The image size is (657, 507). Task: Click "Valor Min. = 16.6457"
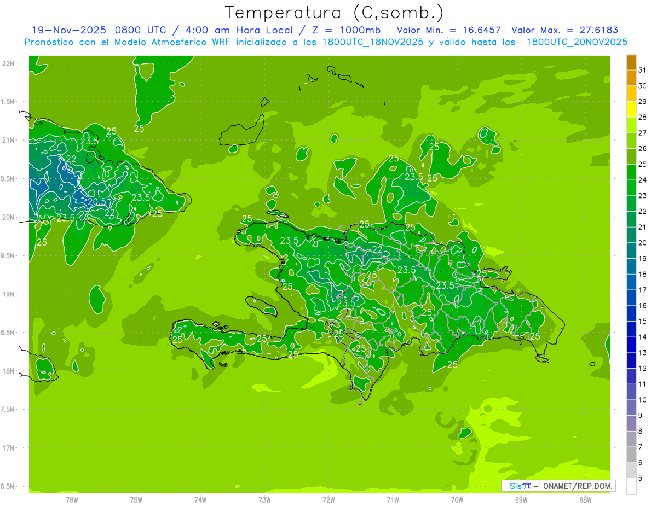[449, 30]
